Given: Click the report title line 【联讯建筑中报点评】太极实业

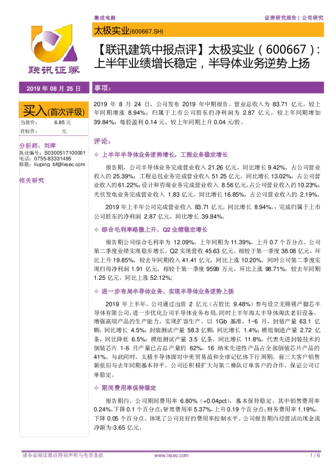Looking at the screenshot, I should coord(207,49).
